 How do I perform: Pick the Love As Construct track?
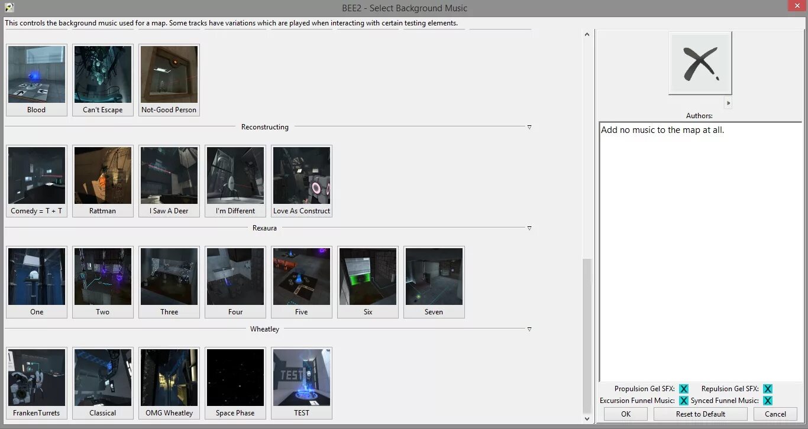[x=302, y=181]
